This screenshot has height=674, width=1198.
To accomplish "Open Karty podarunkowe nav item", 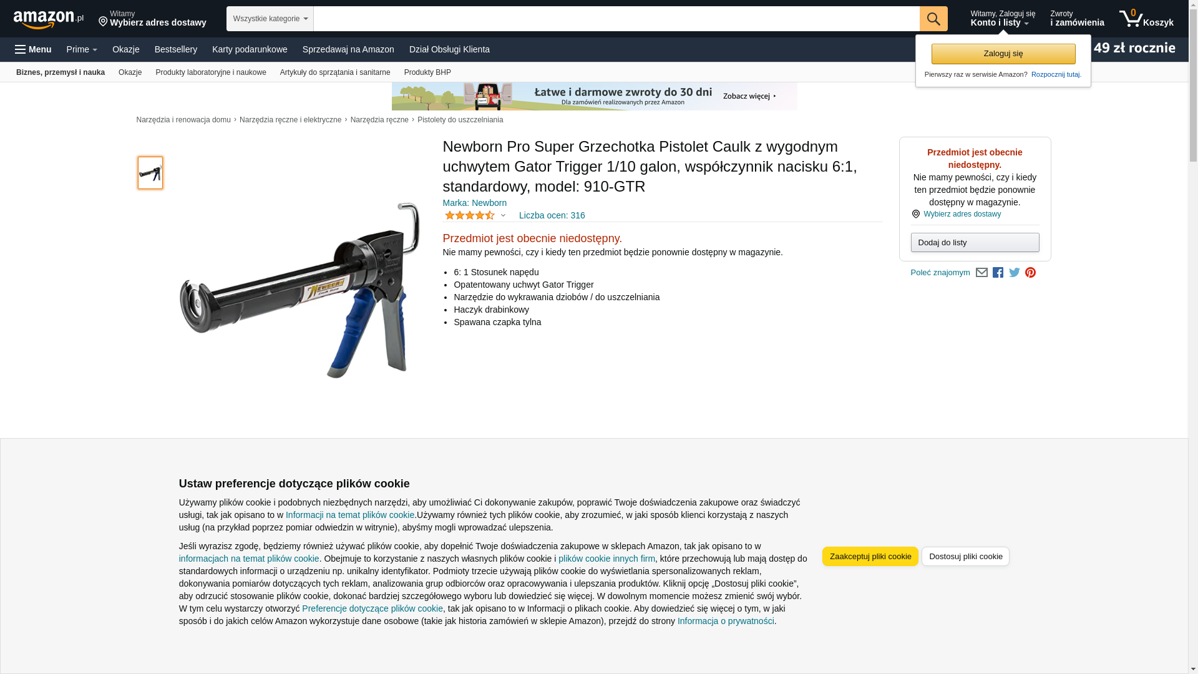I will (250, 49).
